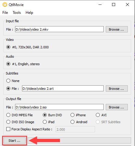Select audio stream #1, English, stereo

click(23, 64)
